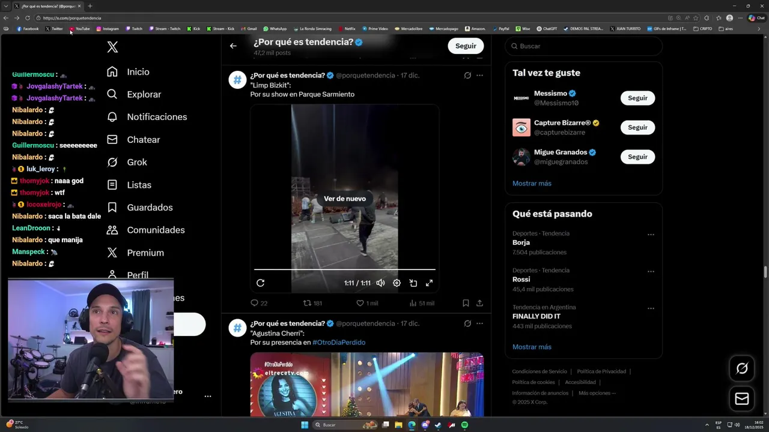This screenshot has width=769, height=432.
Task: Open Spotify from the taskbar
Action: [464, 425]
